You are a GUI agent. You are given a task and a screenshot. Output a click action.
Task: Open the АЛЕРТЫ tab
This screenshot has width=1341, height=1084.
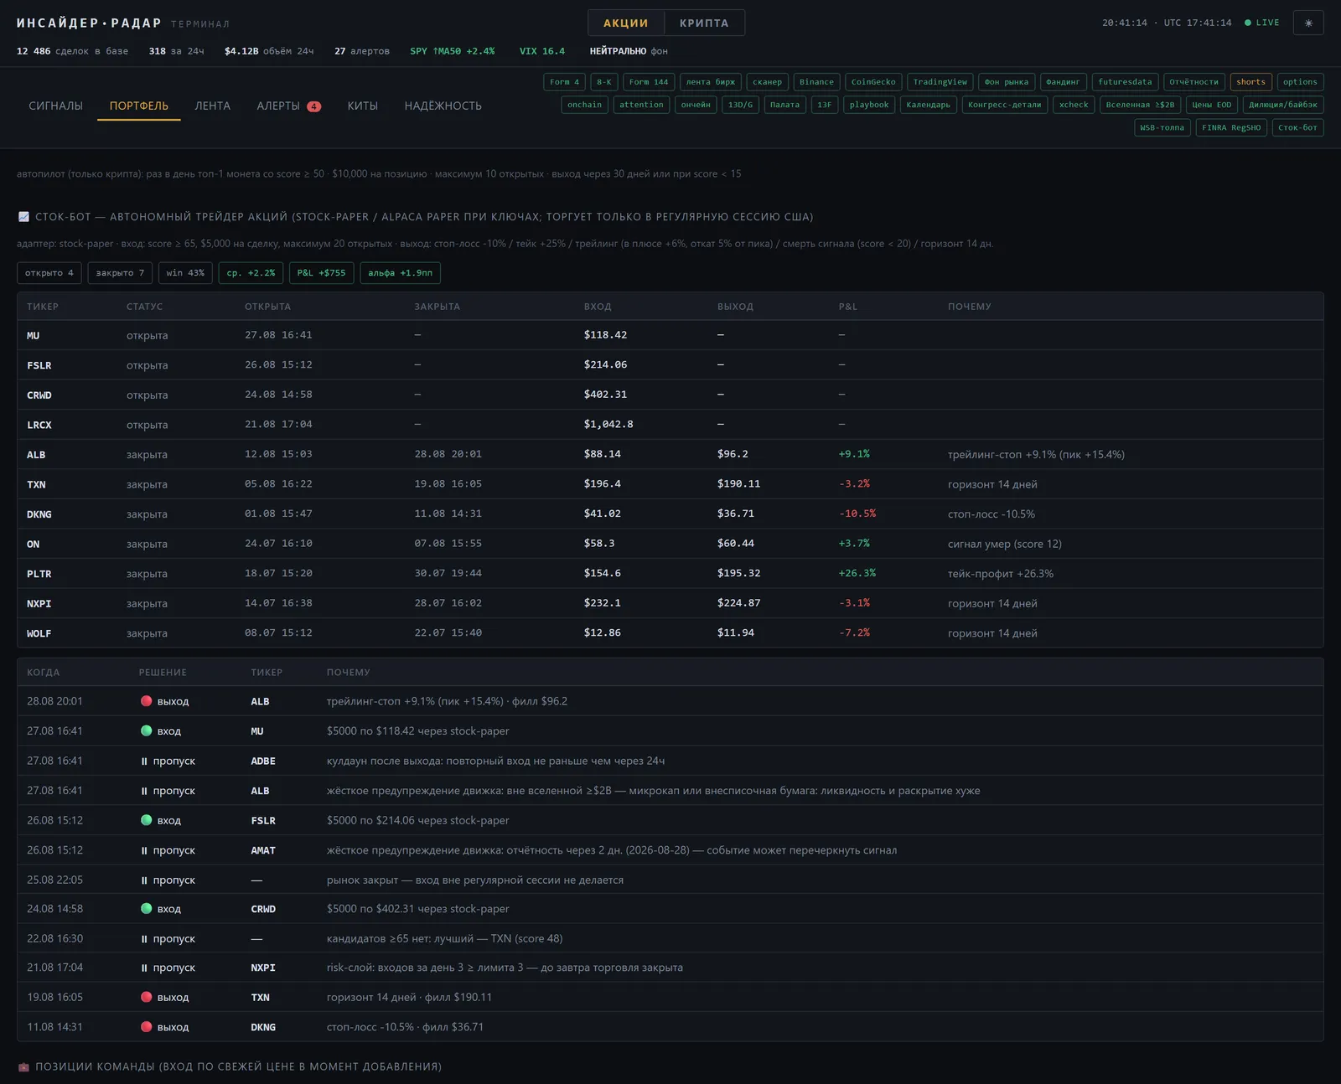coord(288,106)
